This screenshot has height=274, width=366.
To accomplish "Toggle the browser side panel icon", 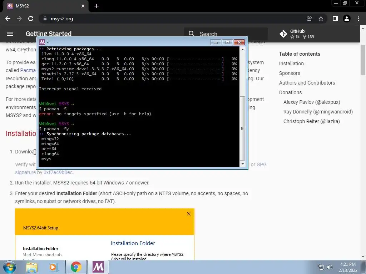I will (x=335, y=19).
